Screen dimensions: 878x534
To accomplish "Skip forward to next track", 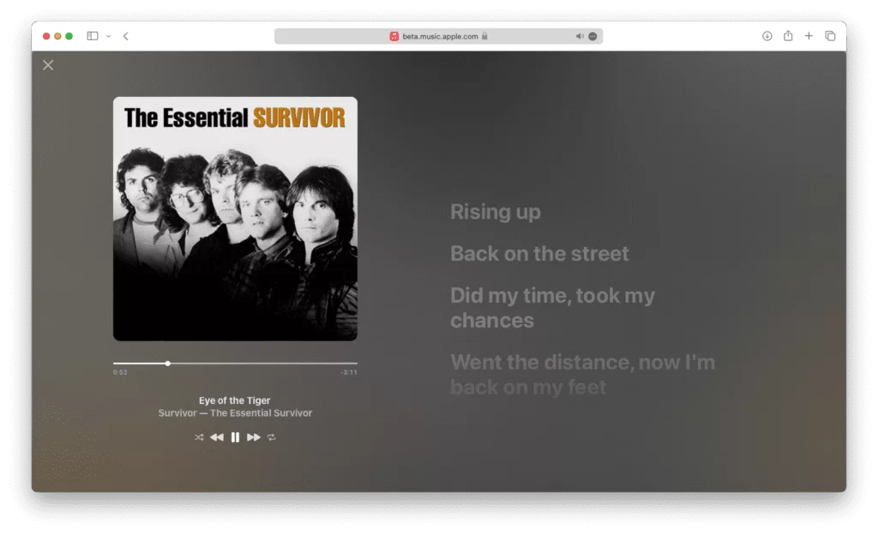I will pos(254,437).
